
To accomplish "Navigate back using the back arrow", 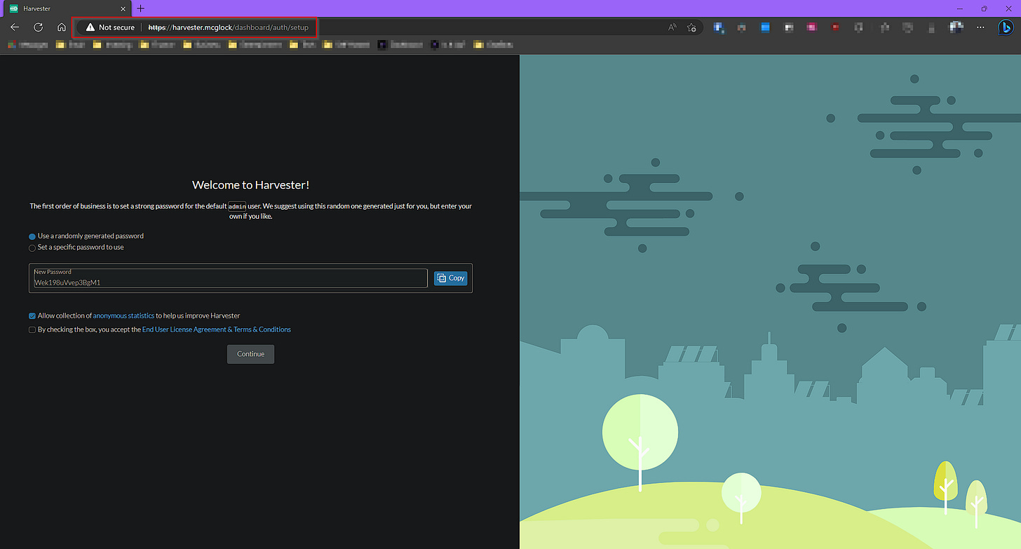I will [x=15, y=27].
